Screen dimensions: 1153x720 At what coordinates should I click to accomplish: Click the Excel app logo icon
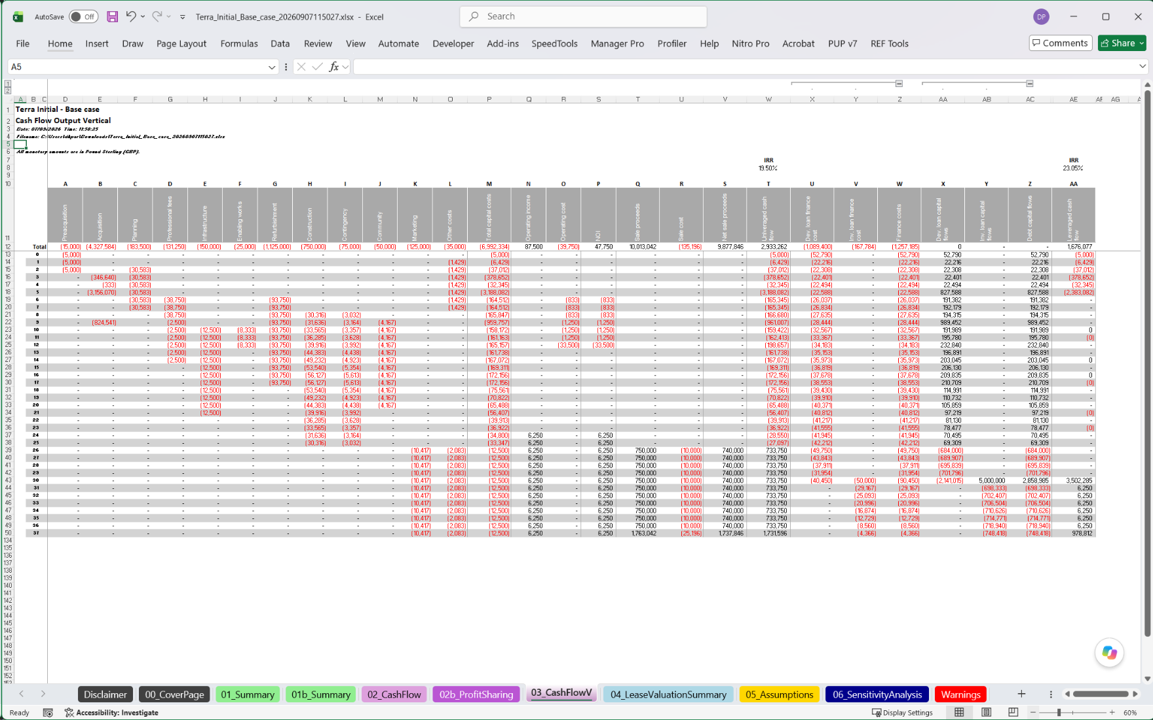point(18,17)
